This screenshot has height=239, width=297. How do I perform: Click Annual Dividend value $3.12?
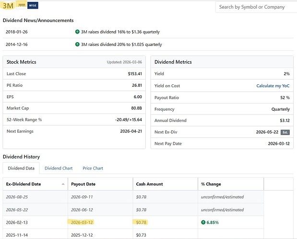pyautogui.click(x=285, y=120)
